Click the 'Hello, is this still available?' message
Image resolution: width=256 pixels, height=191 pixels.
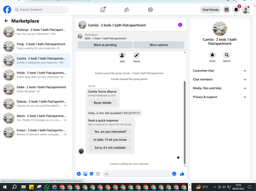(x=114, y=113)
